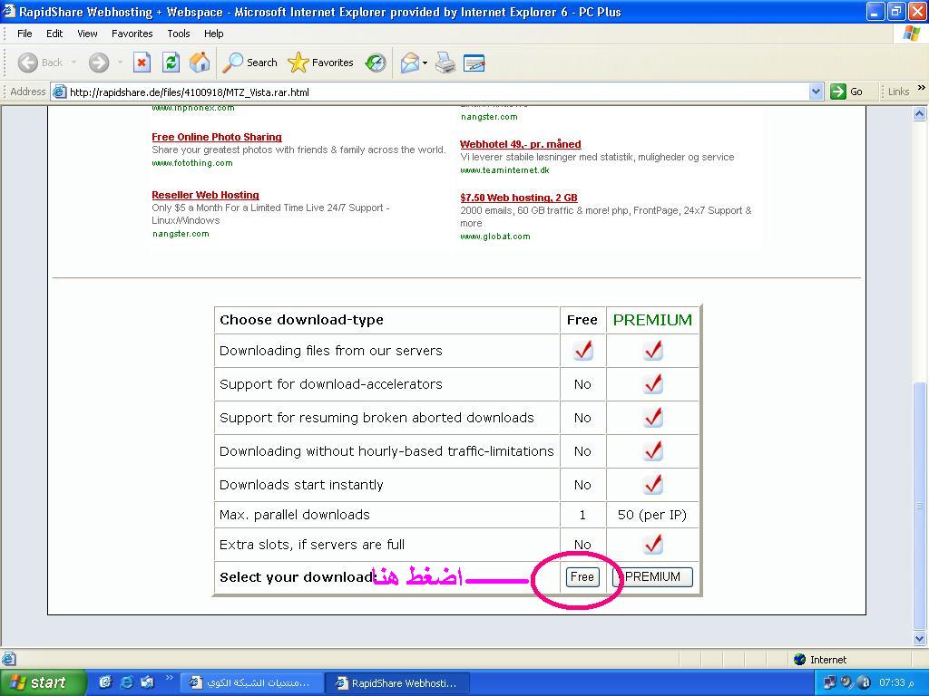The height and width of the screenshot is (696, 929).
Task: Click the page icon left of the URL
Action: click(x=59, y=92)
